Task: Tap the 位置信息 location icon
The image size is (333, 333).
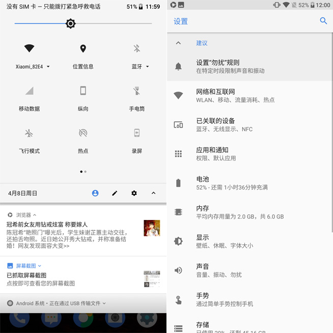Action: (x=83, y=49)
